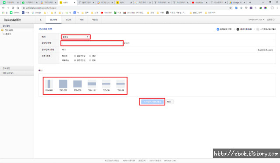
Task: Click the browser forward arrow
Action: 8,8
